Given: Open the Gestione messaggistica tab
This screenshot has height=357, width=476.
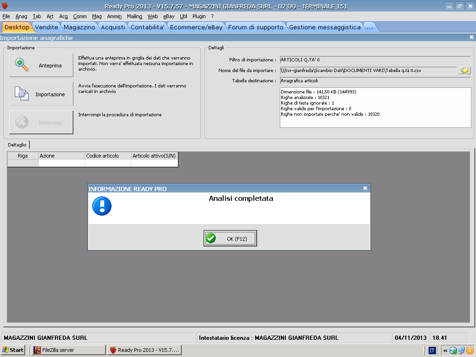Looking at the screenshot, I should [325, 27].
